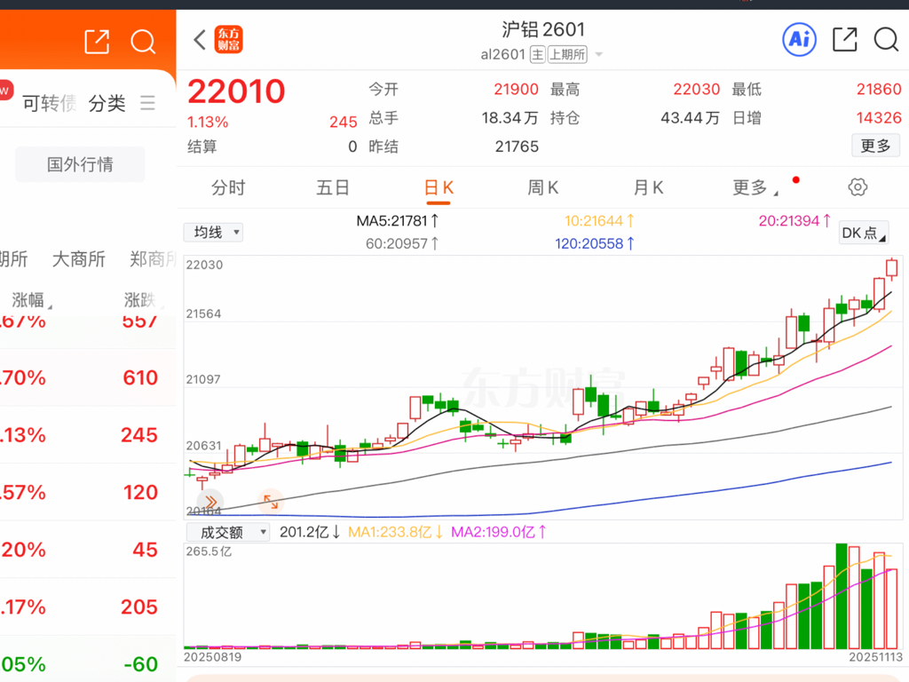Click the 持仓 value 43.44万

tap(689, 118)
